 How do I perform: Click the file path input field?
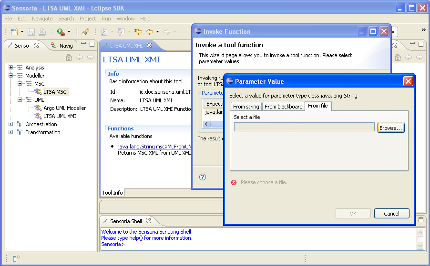(304, 127)
